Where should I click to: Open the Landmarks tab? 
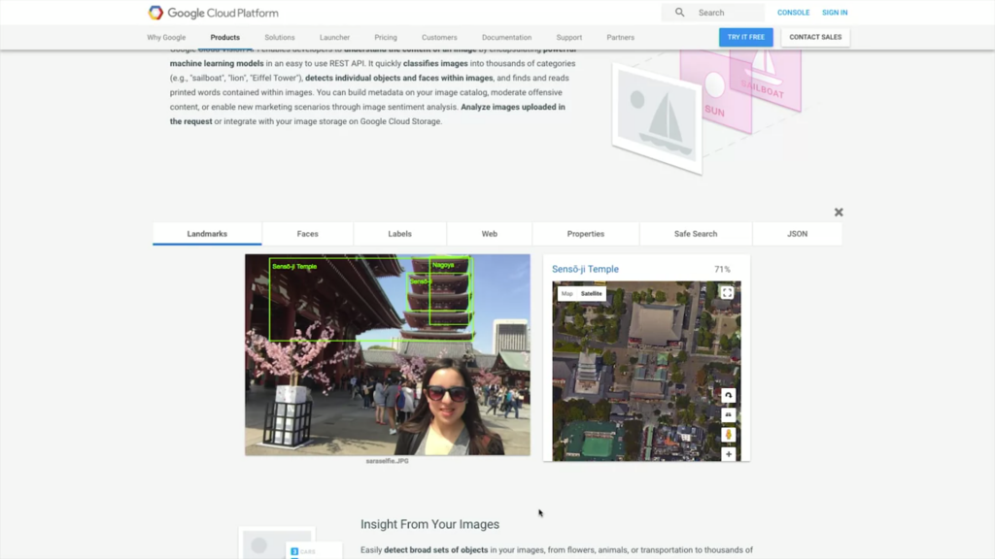[x=207, y=234]
